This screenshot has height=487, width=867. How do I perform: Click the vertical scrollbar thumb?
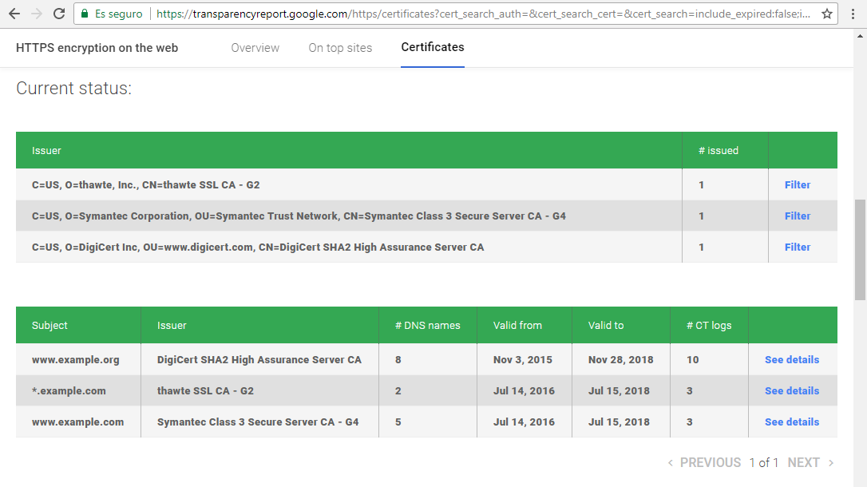[x=860, y=250]
